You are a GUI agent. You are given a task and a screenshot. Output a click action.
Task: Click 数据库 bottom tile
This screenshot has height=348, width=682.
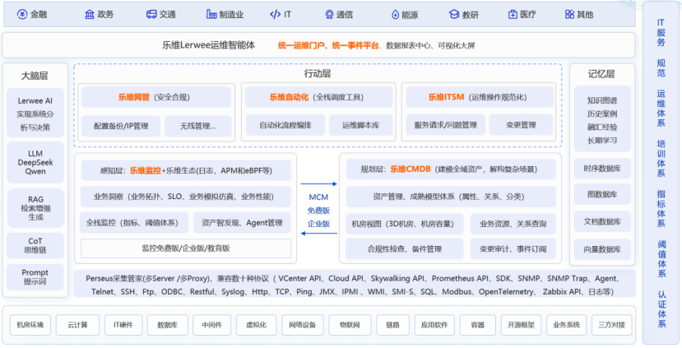click(x=167, y=324)
